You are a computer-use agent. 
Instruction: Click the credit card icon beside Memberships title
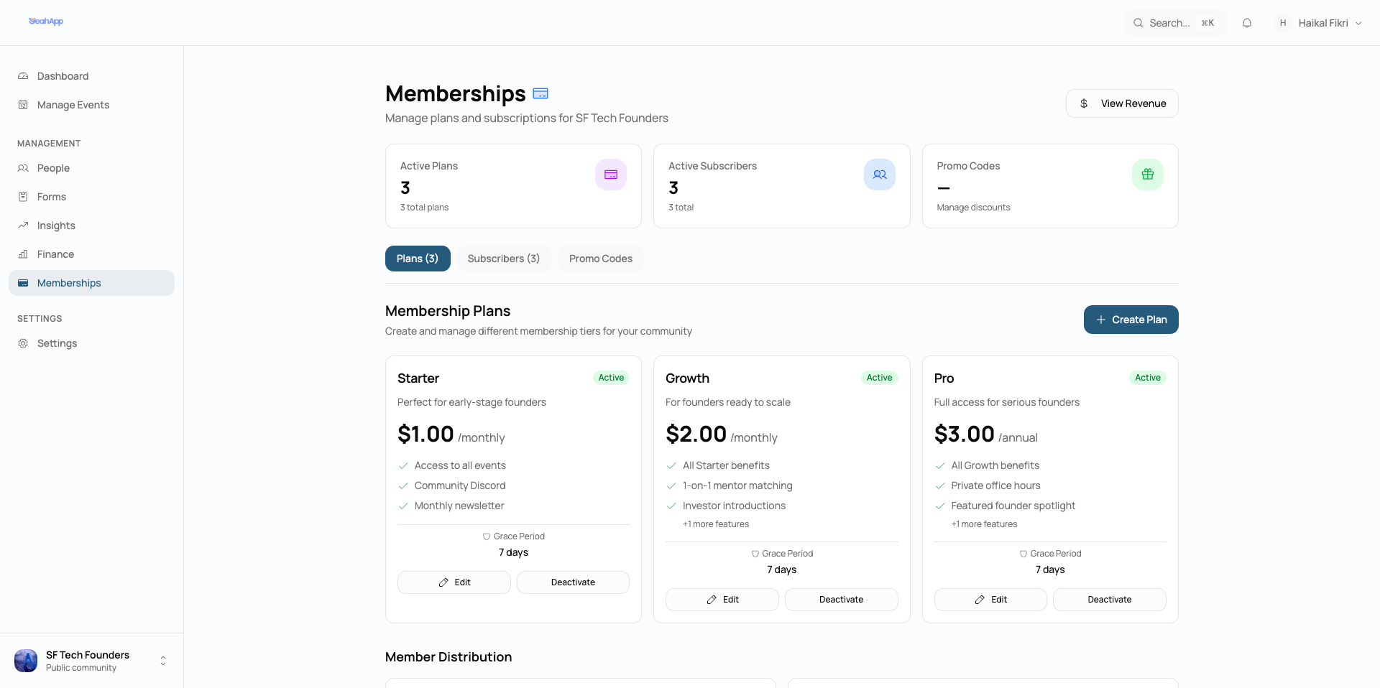[540, 93]
